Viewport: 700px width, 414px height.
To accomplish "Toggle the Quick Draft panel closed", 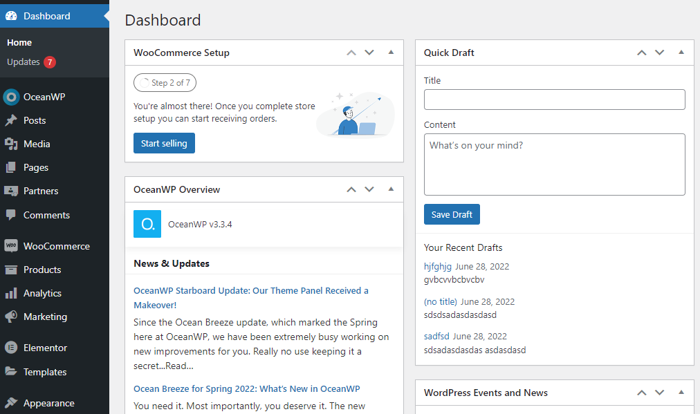I will [681, 53].
